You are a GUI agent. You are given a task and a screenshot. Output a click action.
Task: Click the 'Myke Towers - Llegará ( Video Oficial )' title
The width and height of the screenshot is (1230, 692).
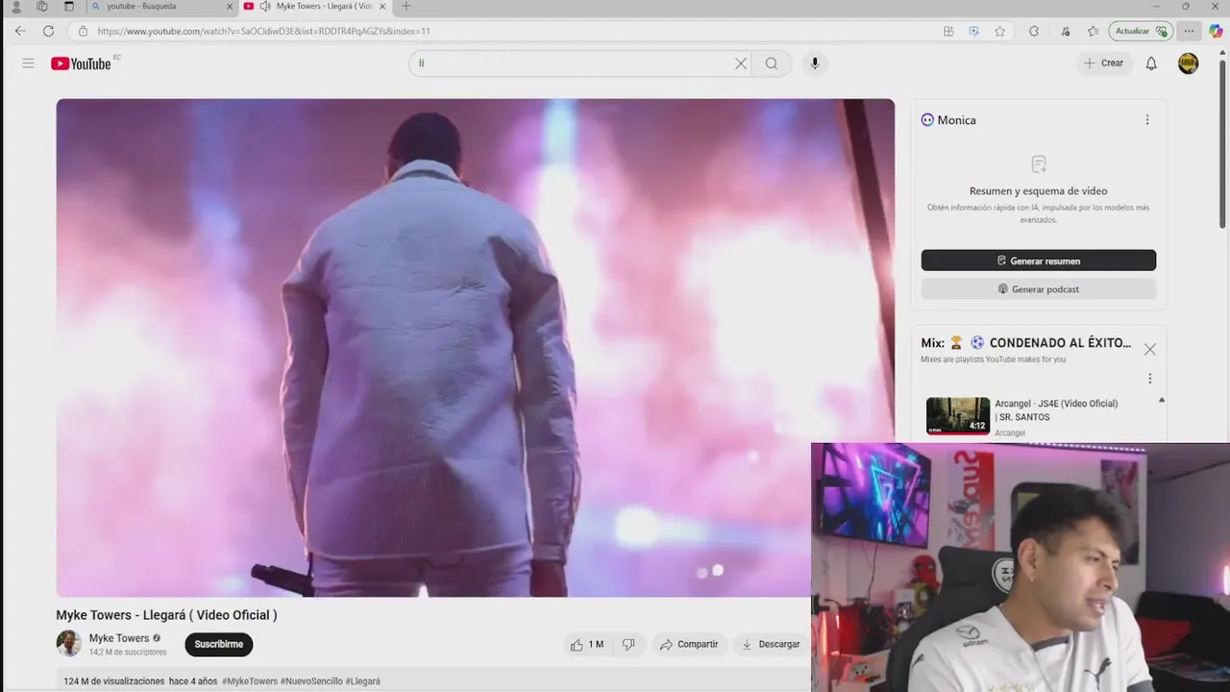coord(166,615)
